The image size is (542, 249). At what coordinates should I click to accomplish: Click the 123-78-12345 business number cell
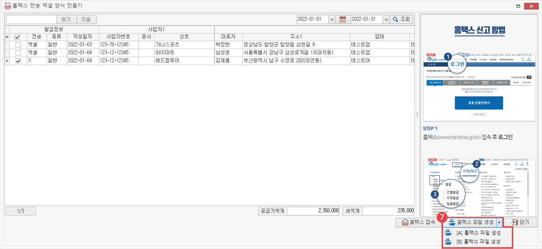click(x=118, y=45)
